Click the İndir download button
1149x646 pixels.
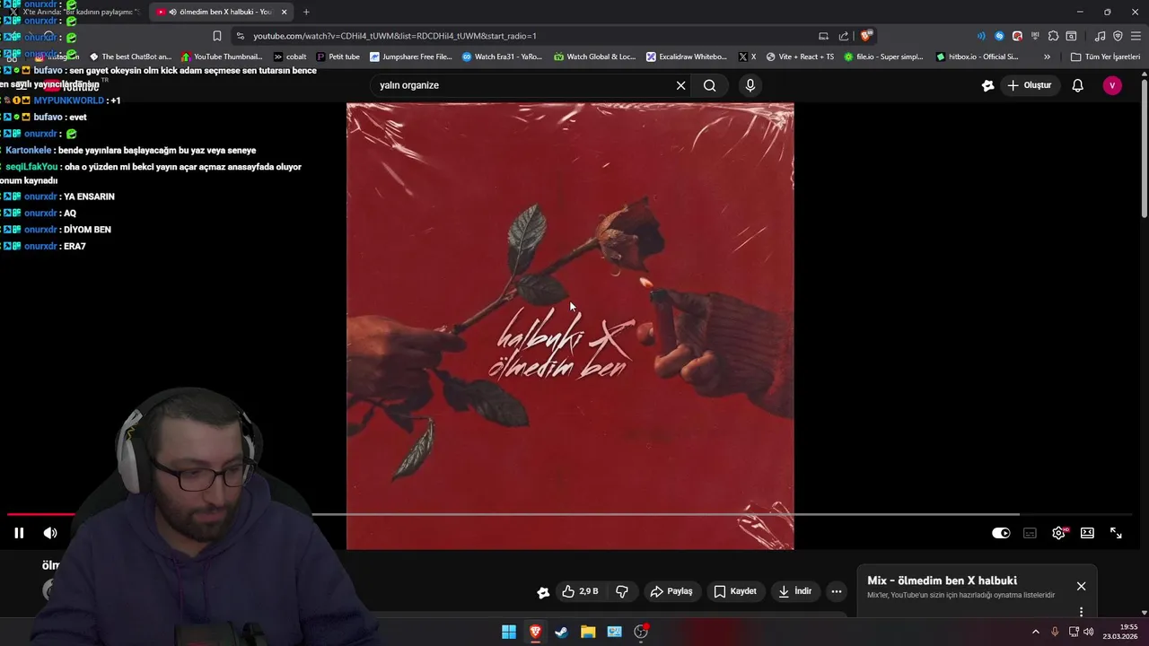click(794, 591)
